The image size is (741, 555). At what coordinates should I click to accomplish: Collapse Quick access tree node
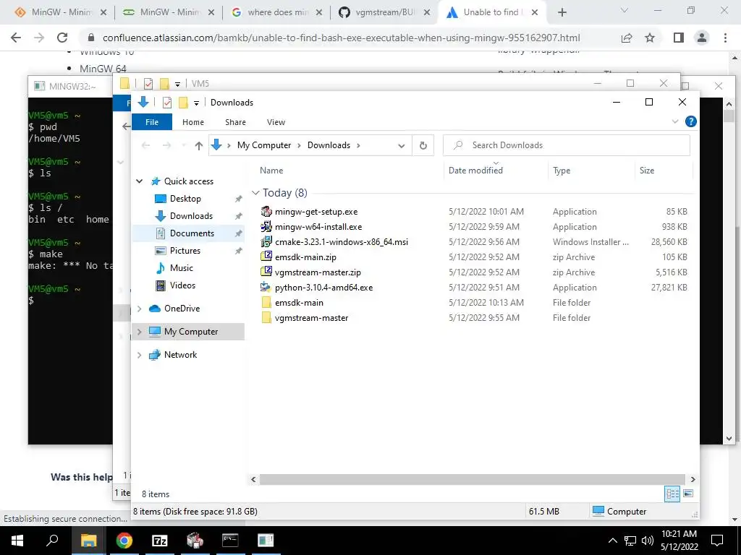(x=140, y=181)
